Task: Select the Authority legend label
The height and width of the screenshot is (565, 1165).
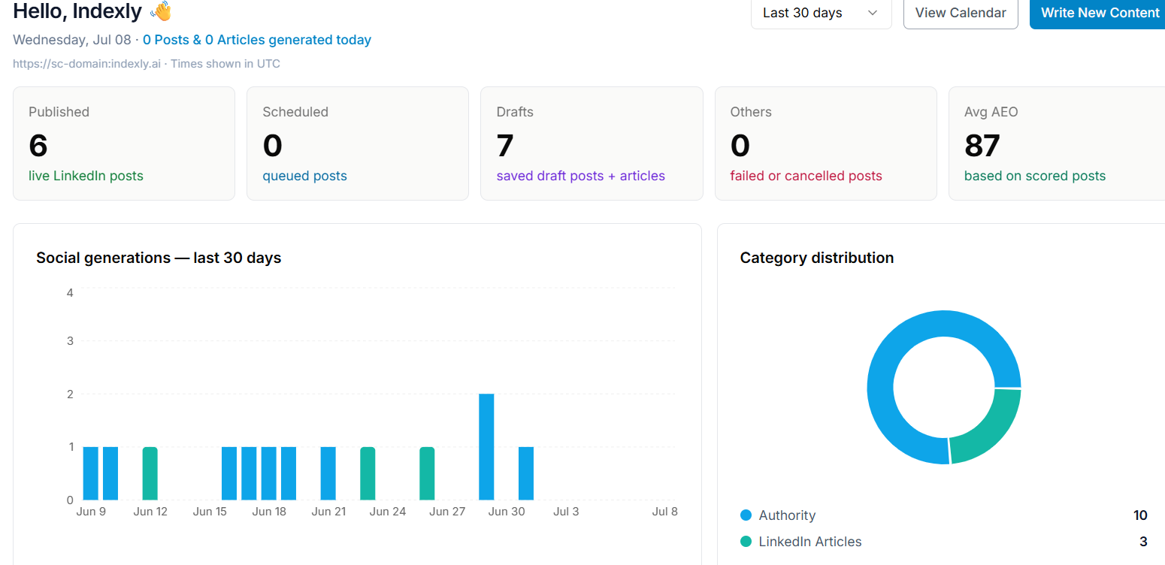Action: click(787, 515)
